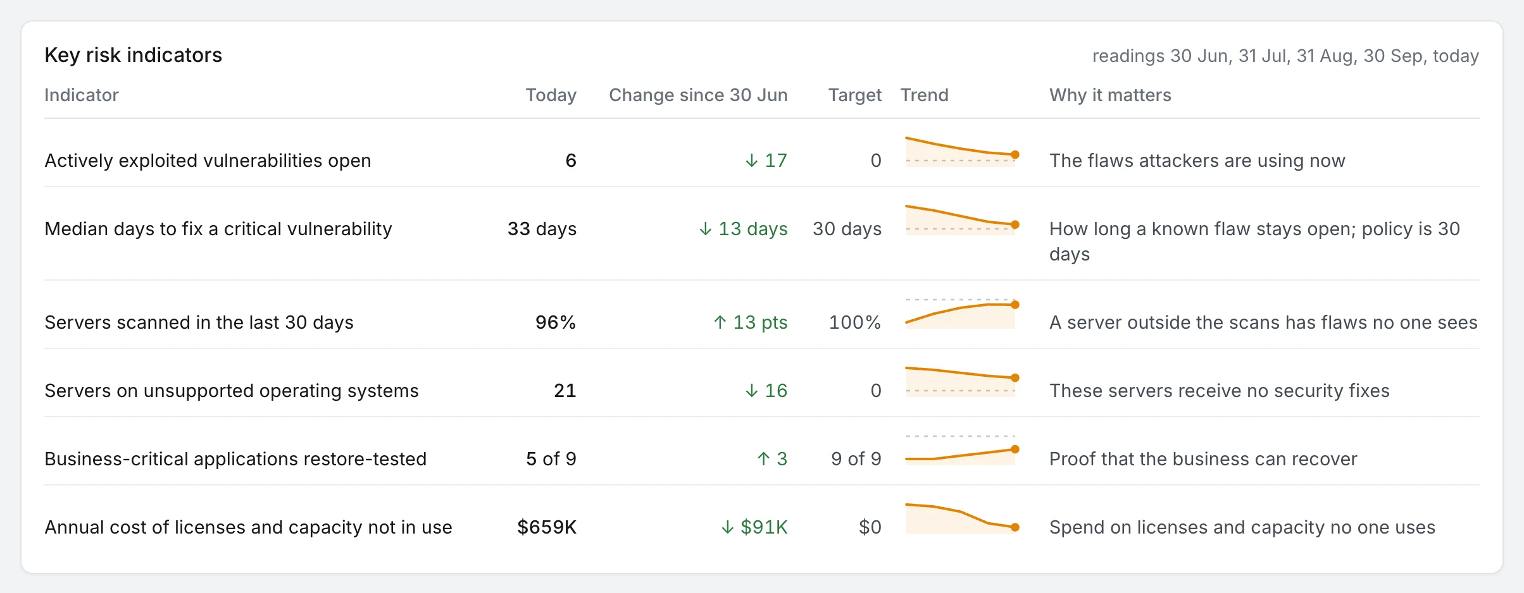Click 'The flaws attackers are using now'
1524x593 pixels.
click(1197, 161)
